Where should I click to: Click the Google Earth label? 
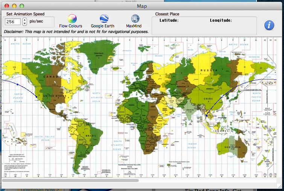click(103, 26)
